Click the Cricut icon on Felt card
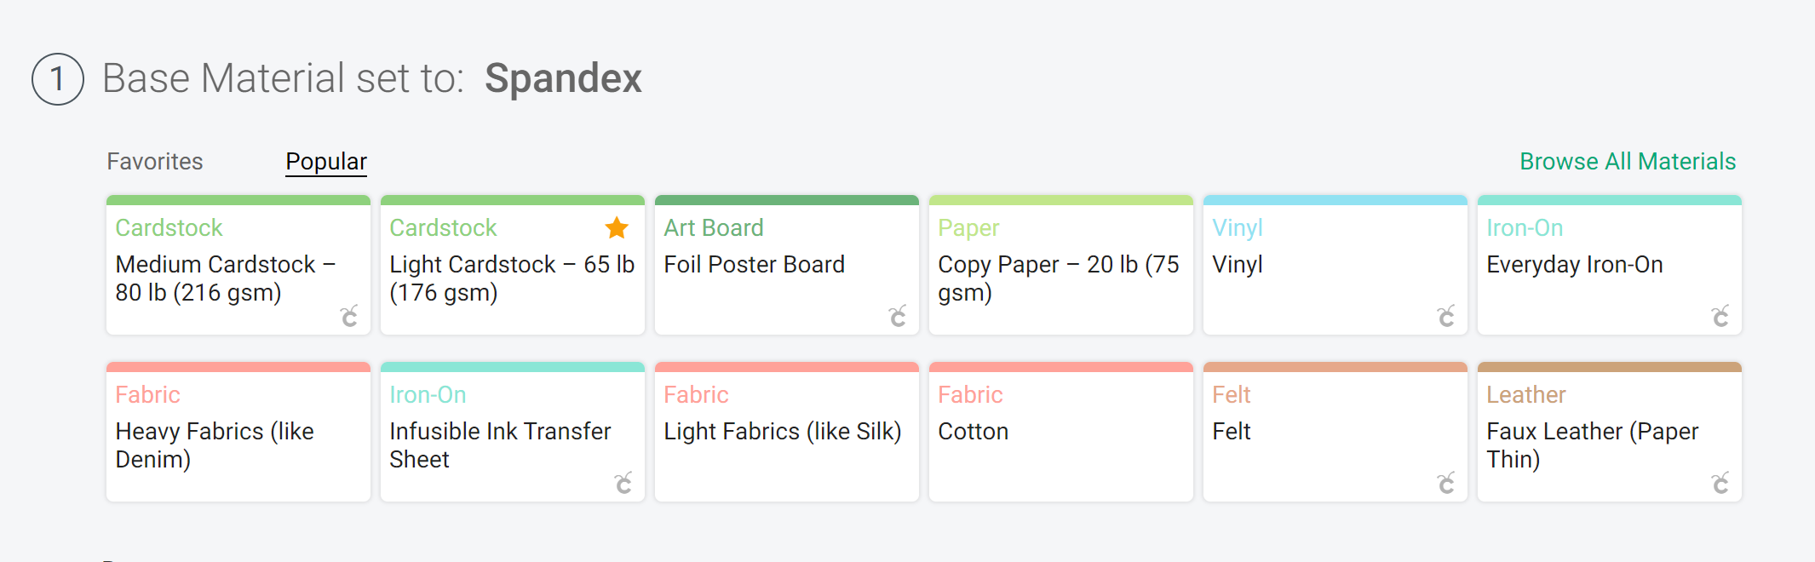Screen dimensions: 1815x562 click(x=1446, y=484)
